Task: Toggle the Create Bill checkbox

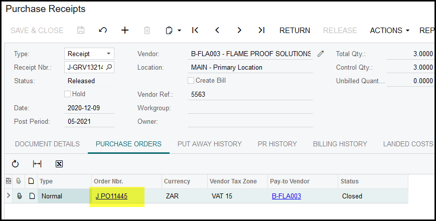Action: click(x=191, y=81)
